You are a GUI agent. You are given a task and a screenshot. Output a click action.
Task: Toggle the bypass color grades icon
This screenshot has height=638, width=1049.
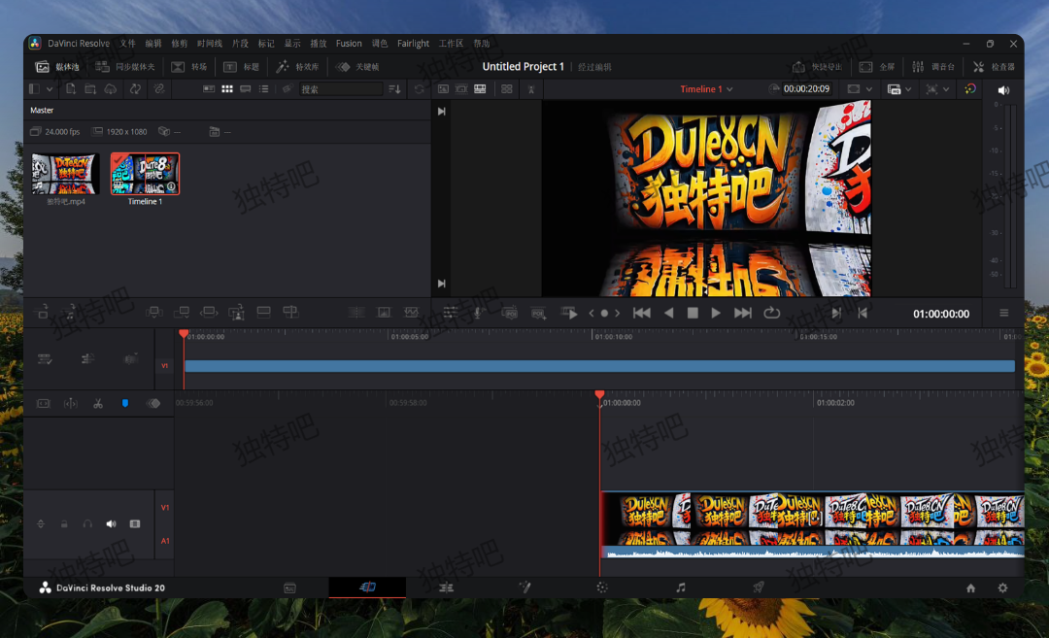pyautogui.click(x=970, y=89)
